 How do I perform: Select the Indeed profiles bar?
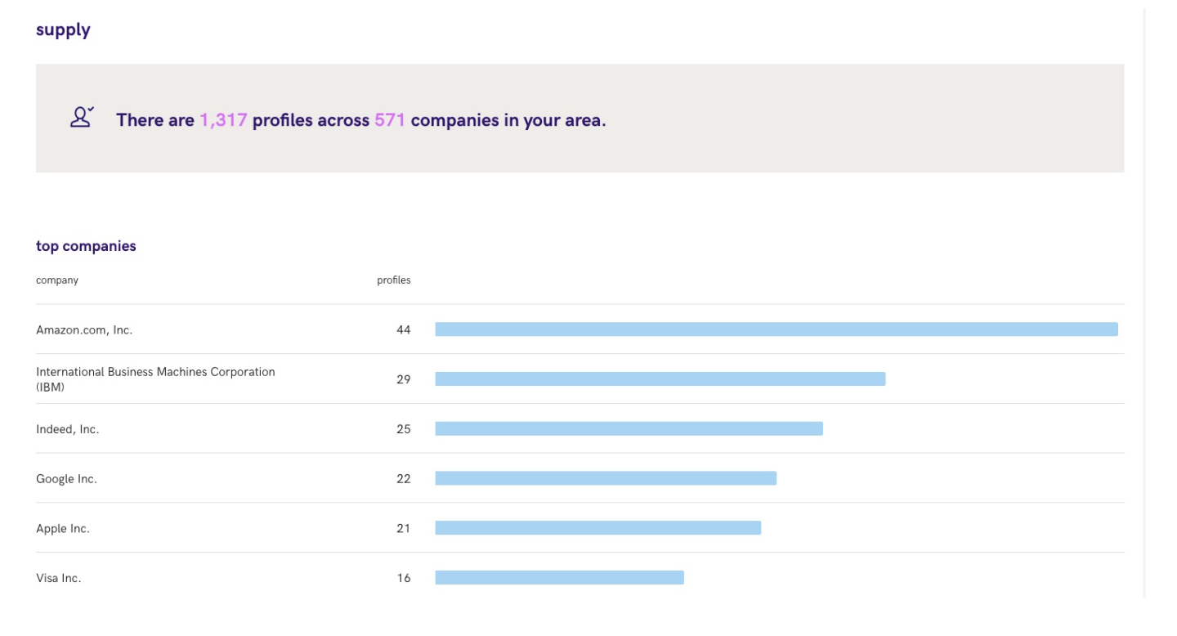[x=629, y=429]
